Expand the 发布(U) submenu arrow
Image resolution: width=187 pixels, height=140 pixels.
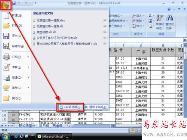coord(28,88)
